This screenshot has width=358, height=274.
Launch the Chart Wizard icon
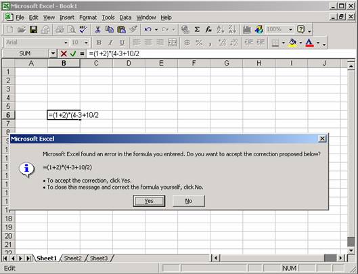[x=247, y=30]
